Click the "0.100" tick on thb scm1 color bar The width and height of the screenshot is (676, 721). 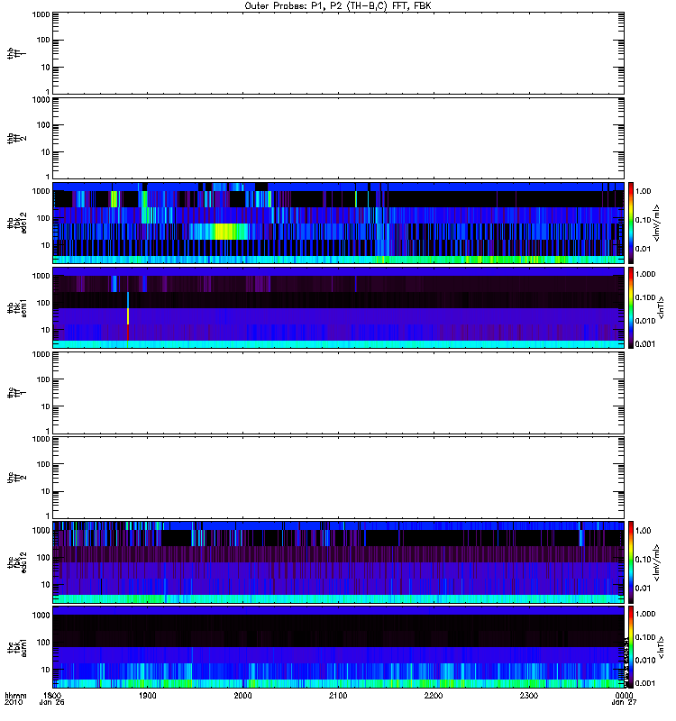645,297
